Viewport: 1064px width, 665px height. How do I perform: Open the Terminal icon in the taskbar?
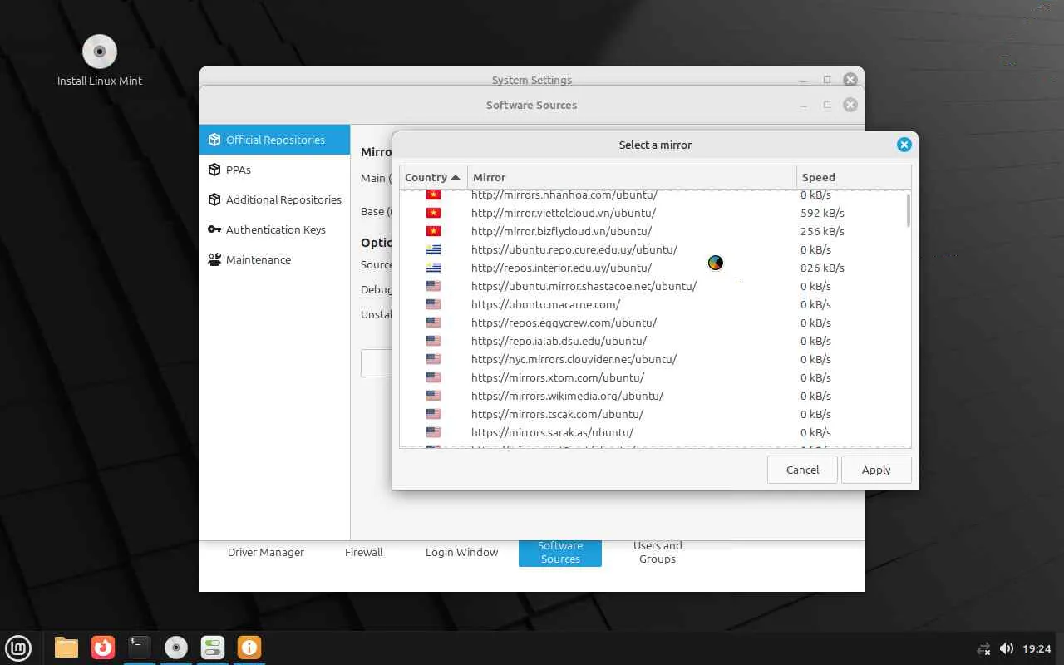140,647
